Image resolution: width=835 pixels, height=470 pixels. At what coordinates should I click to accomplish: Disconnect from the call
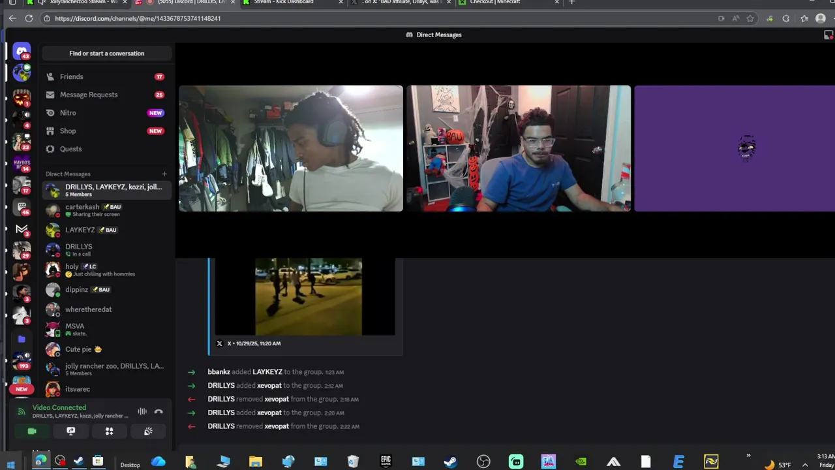coord(159,411)
